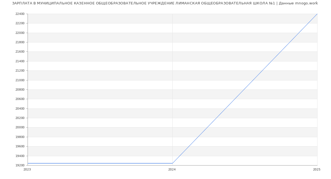This screenshot has width=331, height=179.
Task: Click the chart title text
Action: (165, 3)
